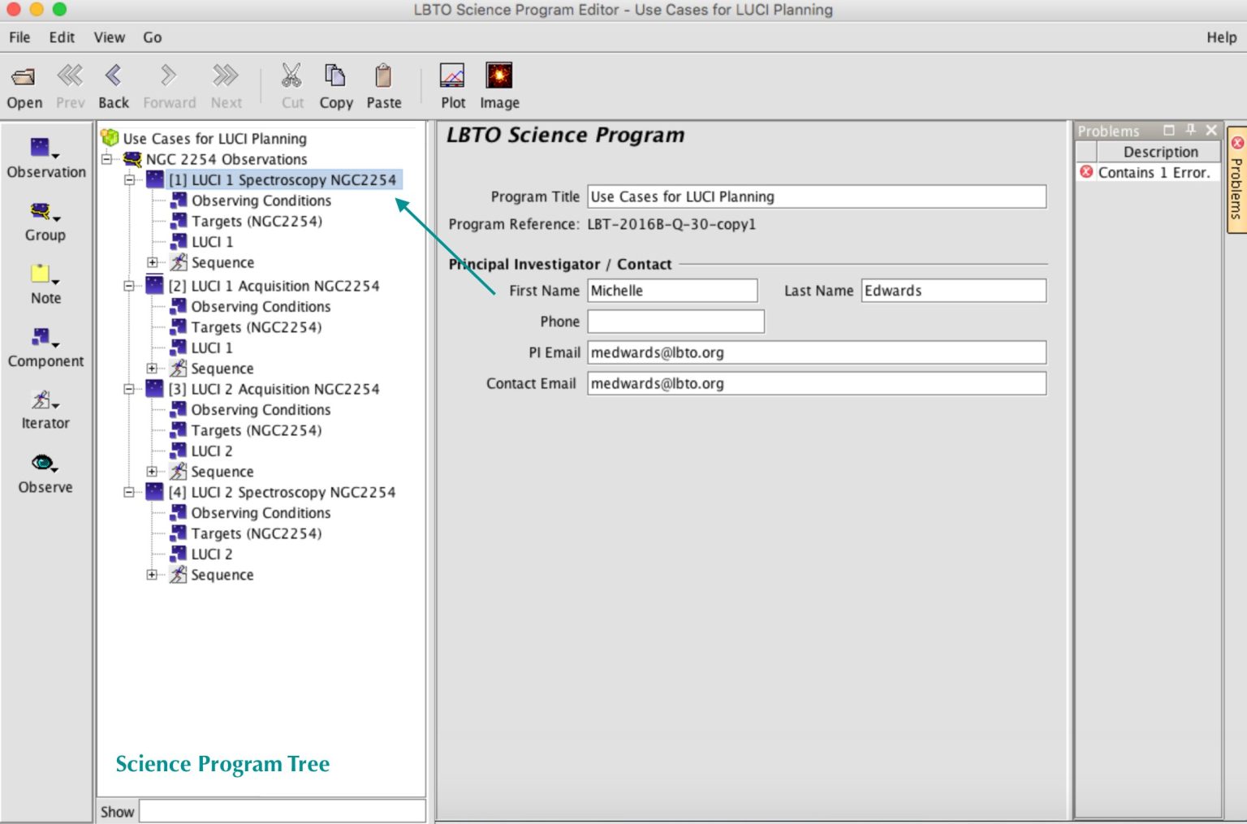Image resolution: width=1247 pixels, height=824 pixels.
Task: Collapse observation [3] LUCI 2 Acquisition
Action: point(129,389)
